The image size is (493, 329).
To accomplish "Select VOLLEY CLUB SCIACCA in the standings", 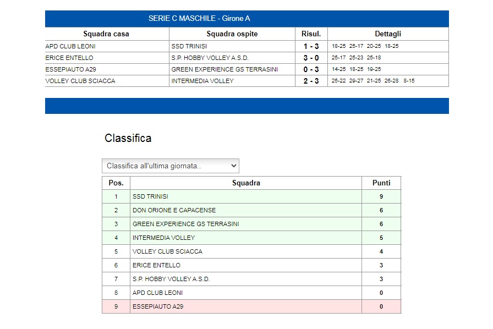I will tap(167, 251).
